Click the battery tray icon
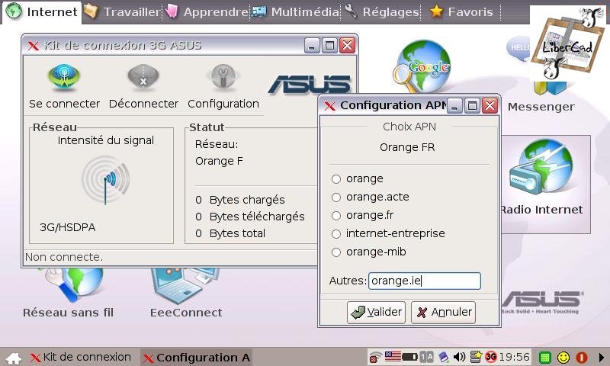Screen dimensions: 610x366 coord(409,357)
